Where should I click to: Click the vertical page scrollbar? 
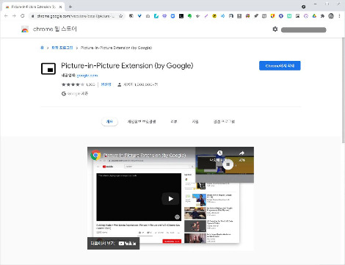pos(343,90)
